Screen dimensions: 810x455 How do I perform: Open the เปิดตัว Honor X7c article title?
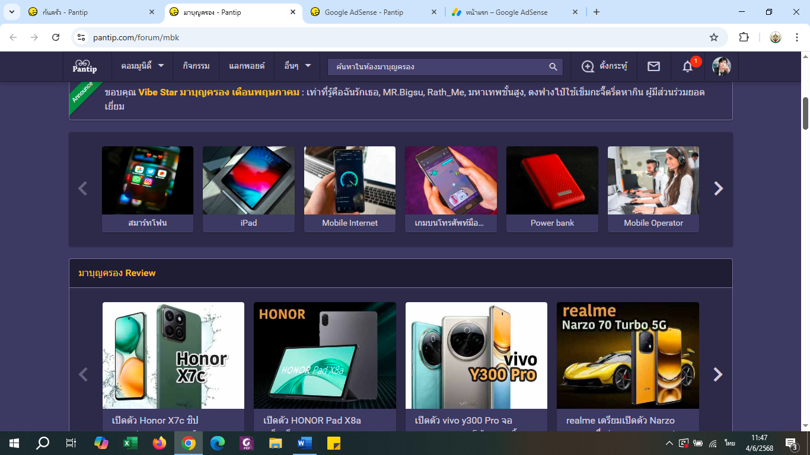[x=155, y=421]
